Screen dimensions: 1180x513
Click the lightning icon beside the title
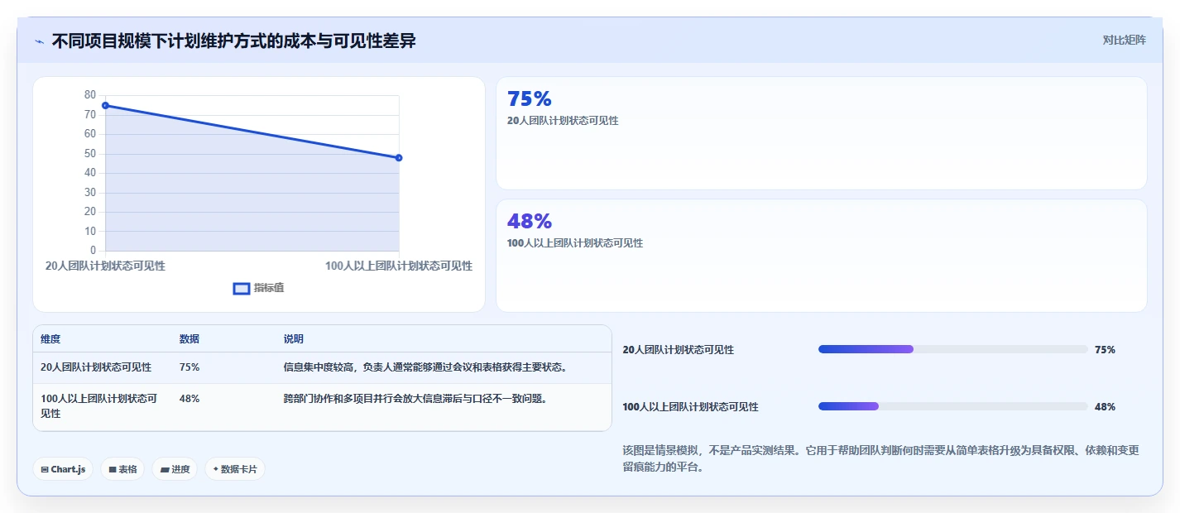pos(39,41)
